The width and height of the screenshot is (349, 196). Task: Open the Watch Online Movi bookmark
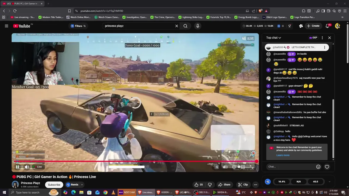point(78,17)
